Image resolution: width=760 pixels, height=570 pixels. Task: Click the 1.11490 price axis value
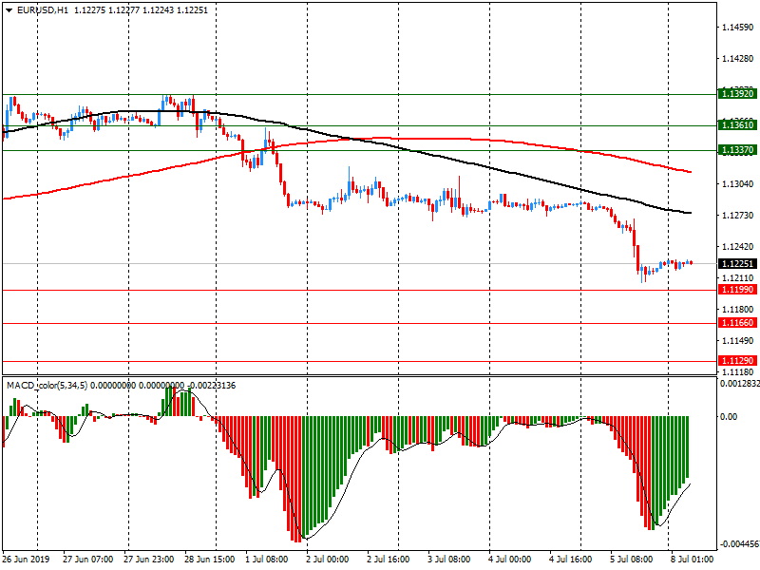[738, 341]
